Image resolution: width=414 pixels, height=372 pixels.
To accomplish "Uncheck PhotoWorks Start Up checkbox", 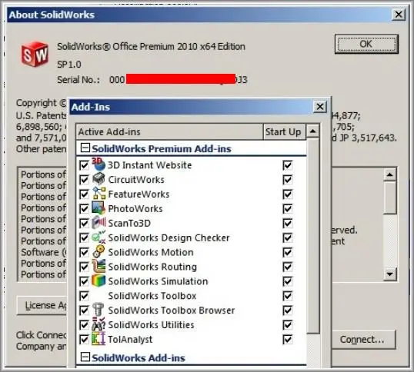I will coord(288,209).
